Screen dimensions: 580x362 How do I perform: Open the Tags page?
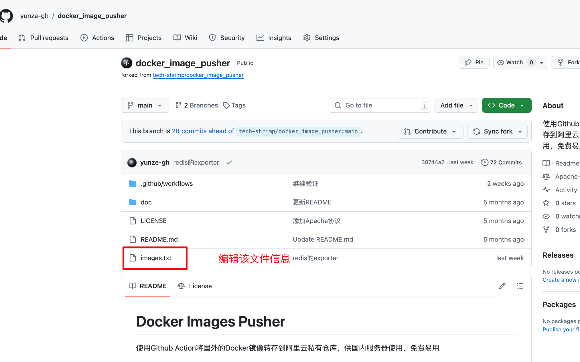(x=234, y=105)
